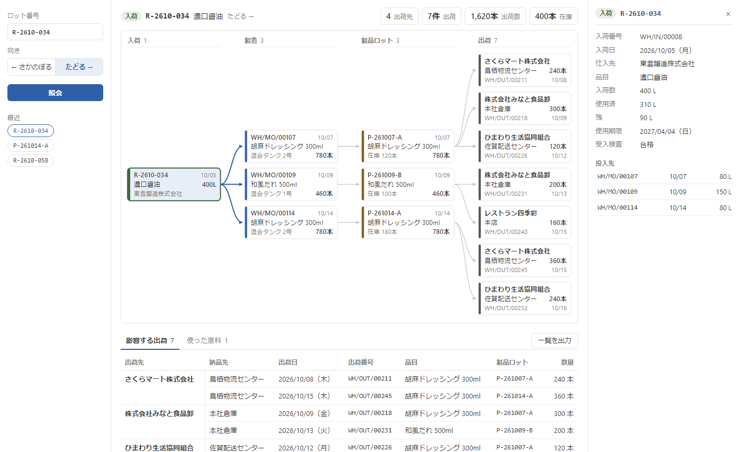Open shipment card WH/OUT/00226
The image size is (741, 452).
point(525,147)
